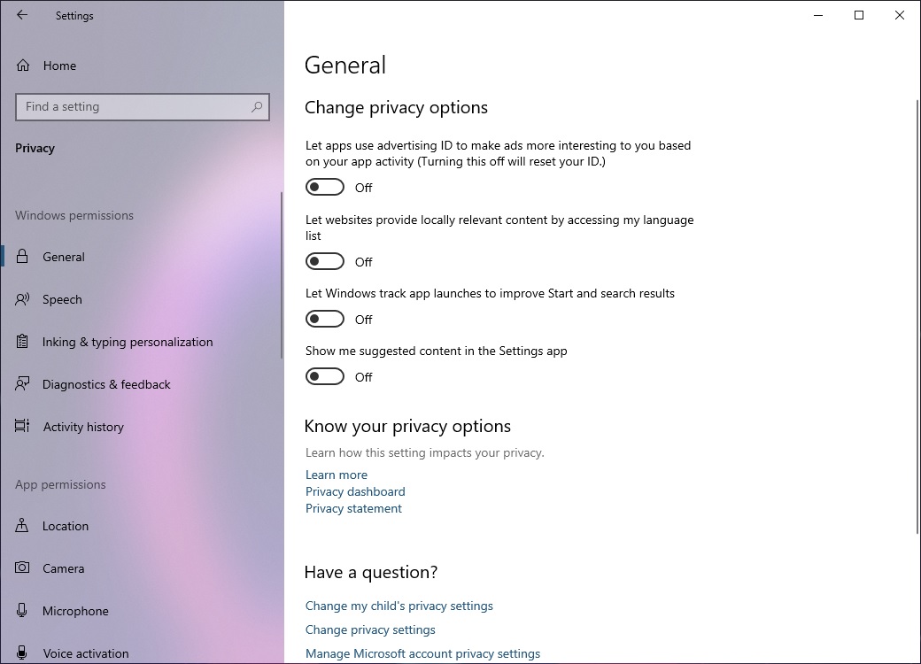Click the Speech person icon
This screenshot has width=921, height=664.
[x=22, y=299]
